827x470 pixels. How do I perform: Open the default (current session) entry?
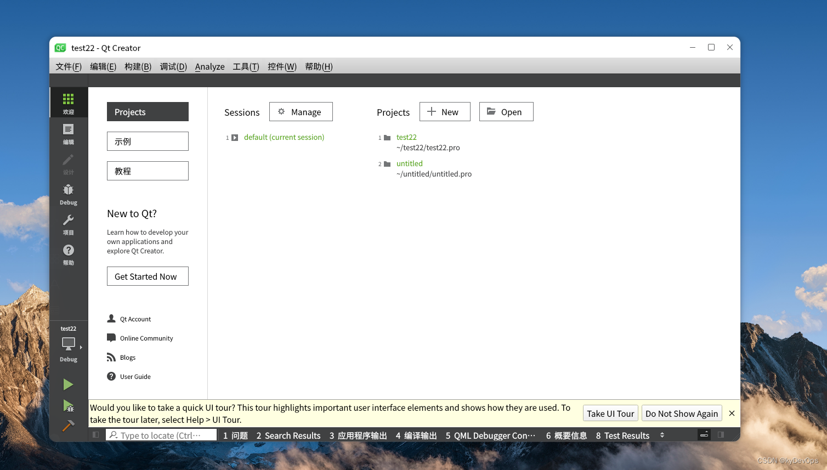284,137
